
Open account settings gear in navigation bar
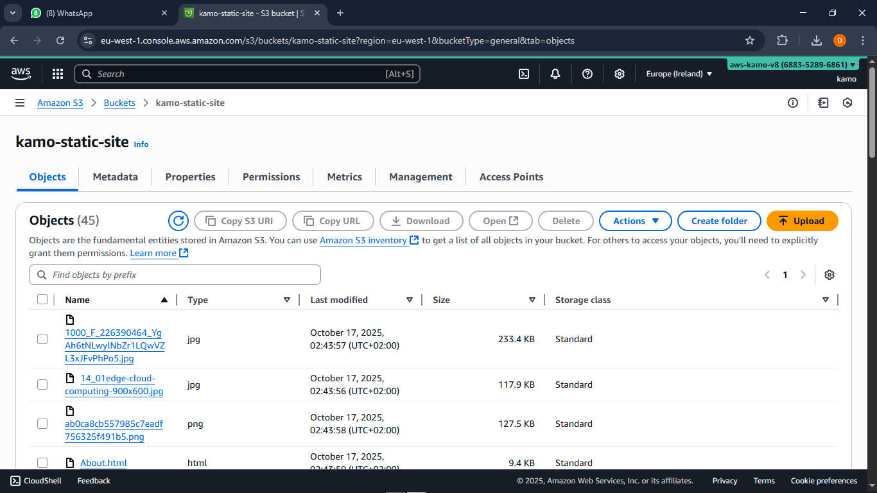click(x=619, y=73)
